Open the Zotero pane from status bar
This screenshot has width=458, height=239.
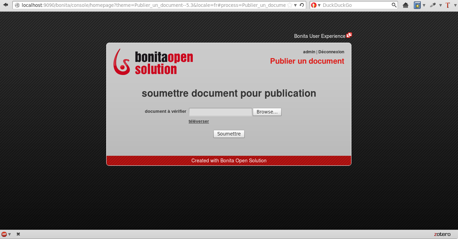coord(442,235)
